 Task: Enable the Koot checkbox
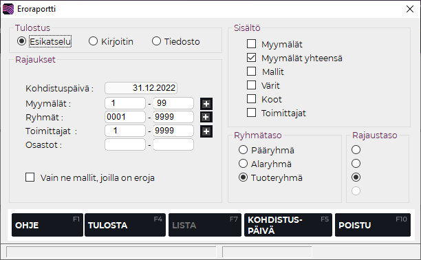click(x=251, y=98)
